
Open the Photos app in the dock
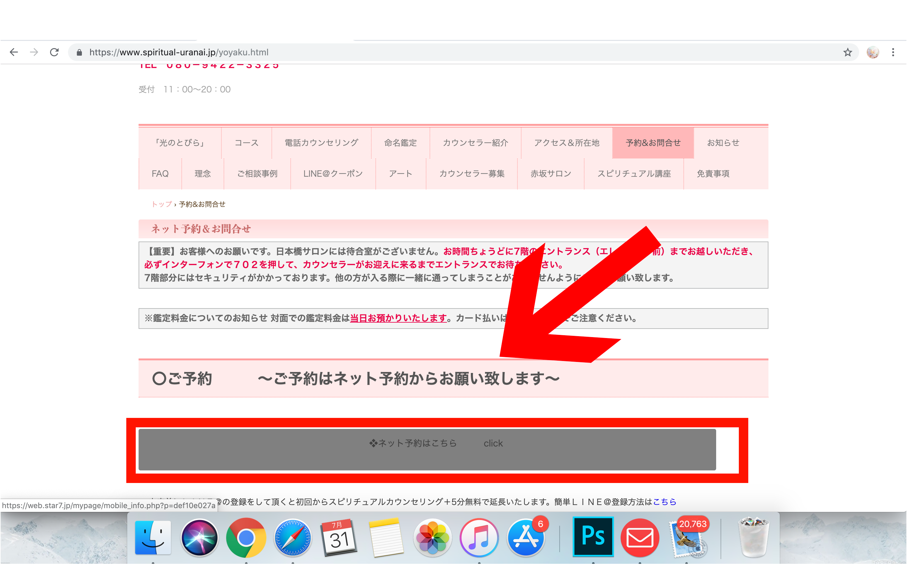432,538
